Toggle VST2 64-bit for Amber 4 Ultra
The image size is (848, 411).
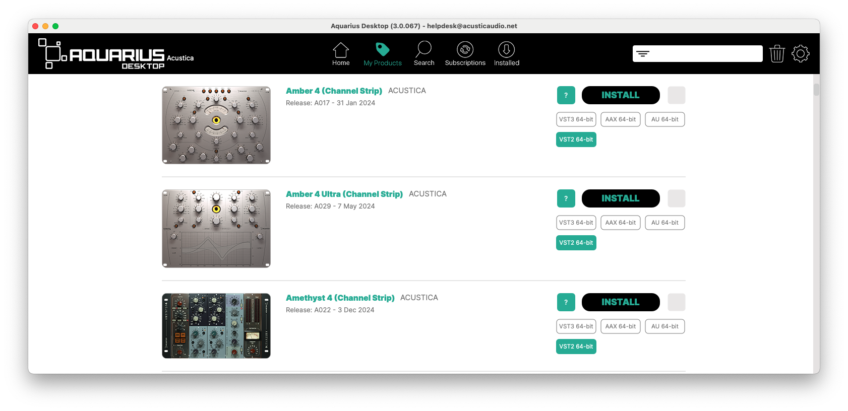pos(576,243)
